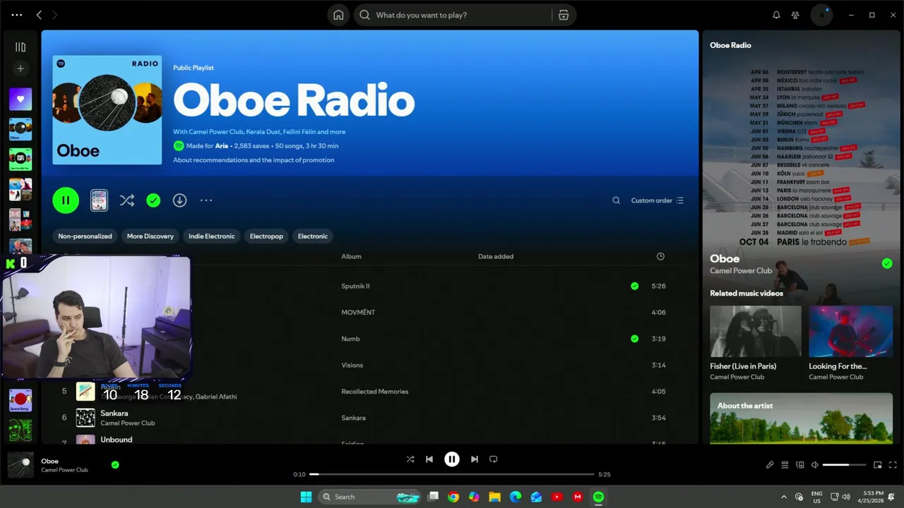Open Fisher (Live in Paris) video thumbnail

[756, 331]
